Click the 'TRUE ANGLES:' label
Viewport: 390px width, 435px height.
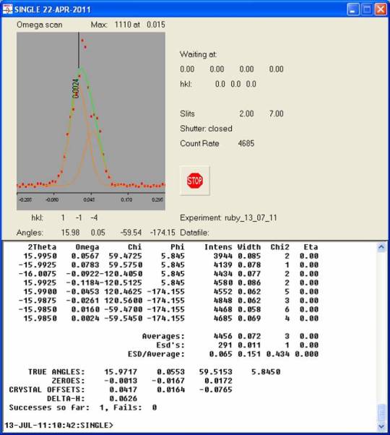tap(56, 371)
